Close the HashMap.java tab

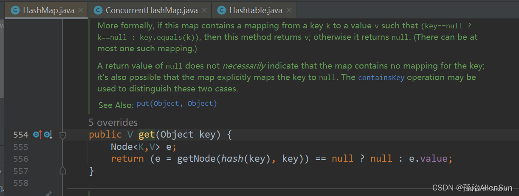[x=81, y=11]
